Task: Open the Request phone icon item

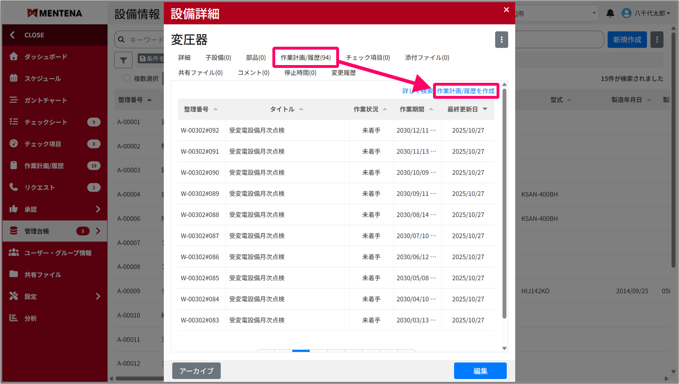Action: (x=14, y=187)
